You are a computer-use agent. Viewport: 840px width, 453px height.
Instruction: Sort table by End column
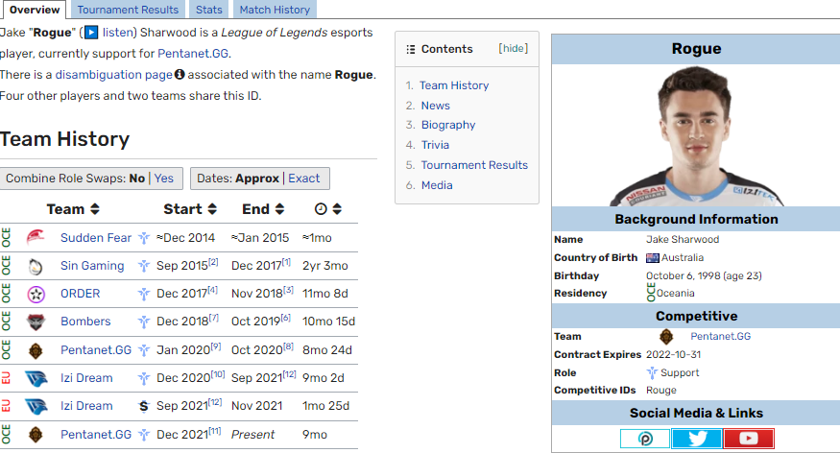click(x=279, y=209)
